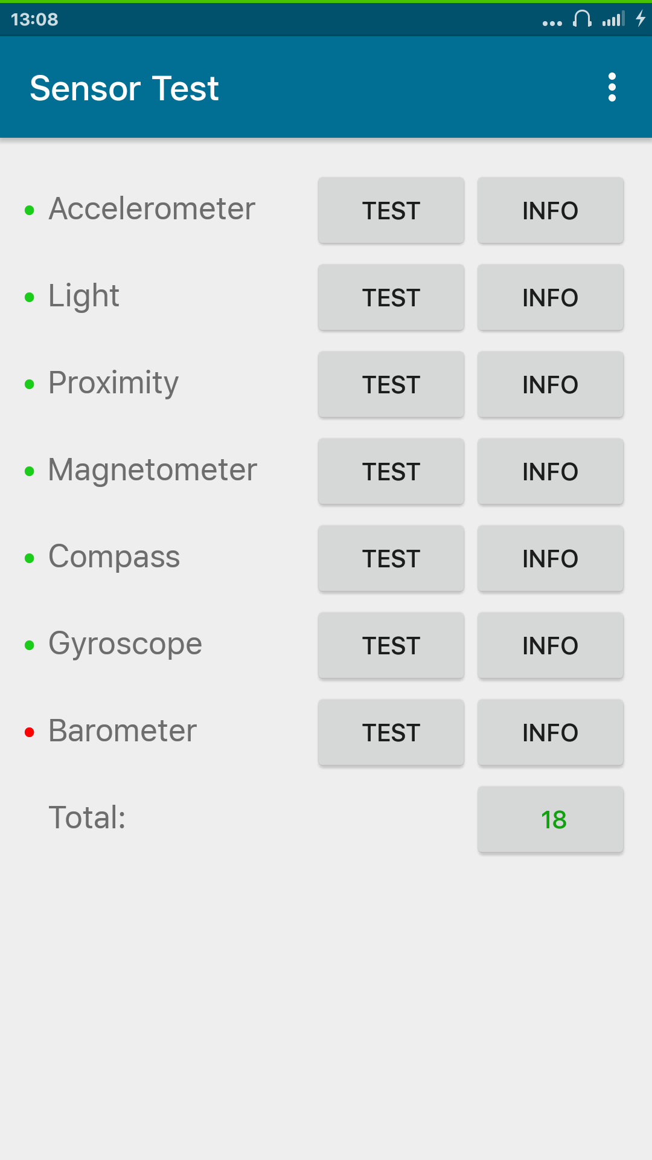Tap the headphones icon in status bar
Image resolution: width=652 pixels, height=1160 pixels.
click(582, 19)
